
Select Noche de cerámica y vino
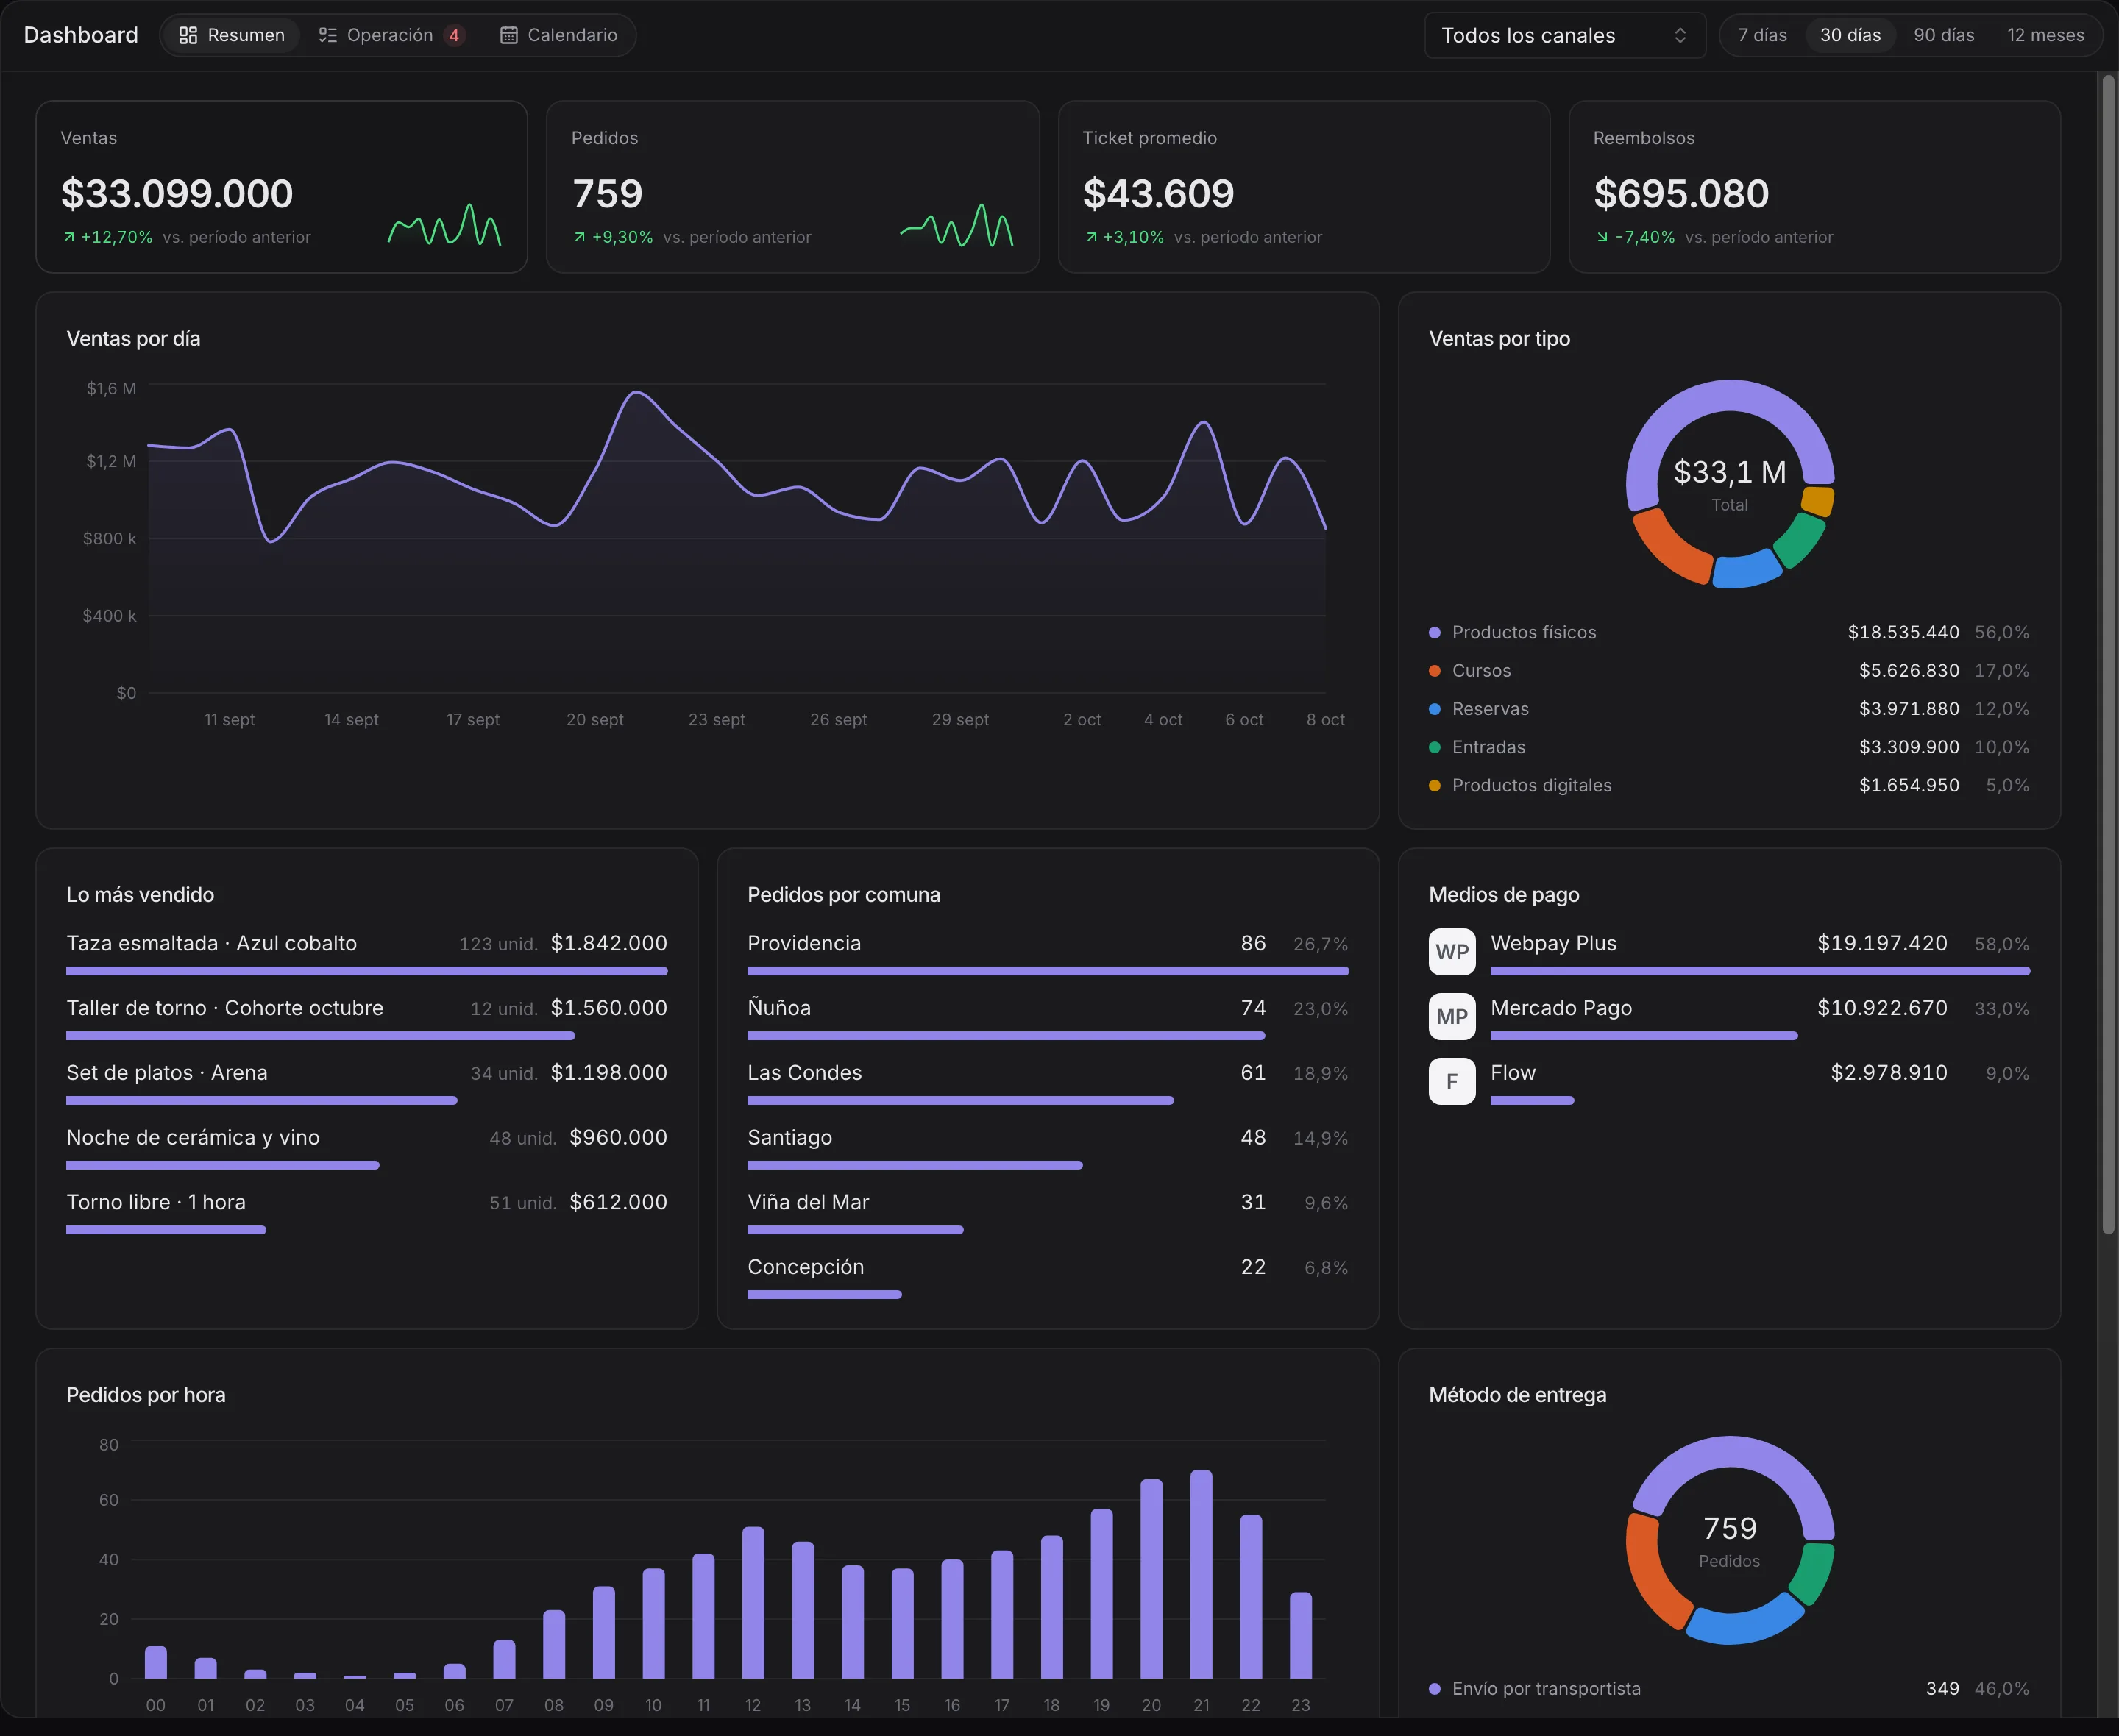tap(367, 1149)
